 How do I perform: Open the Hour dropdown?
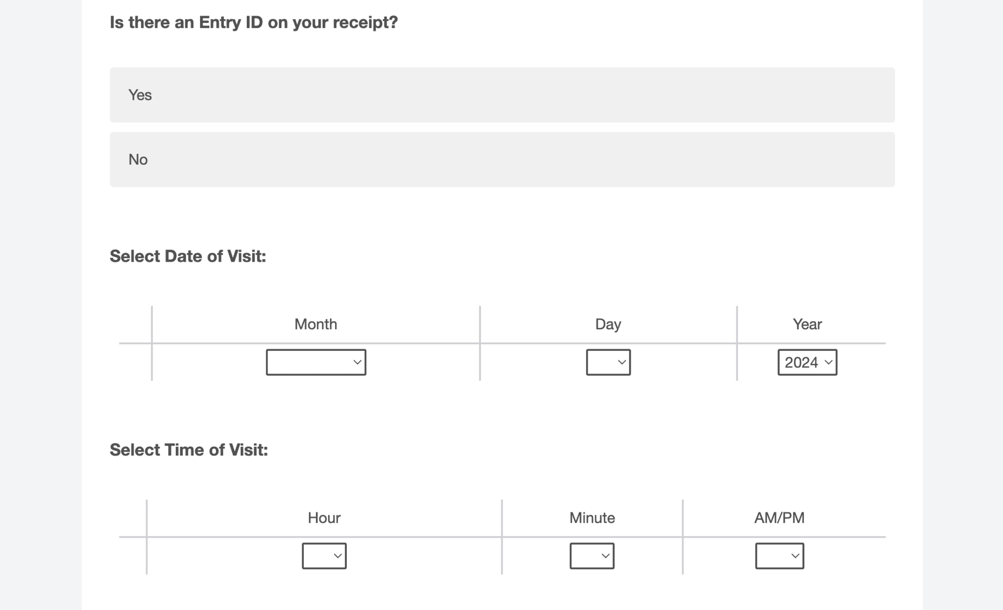324,556
